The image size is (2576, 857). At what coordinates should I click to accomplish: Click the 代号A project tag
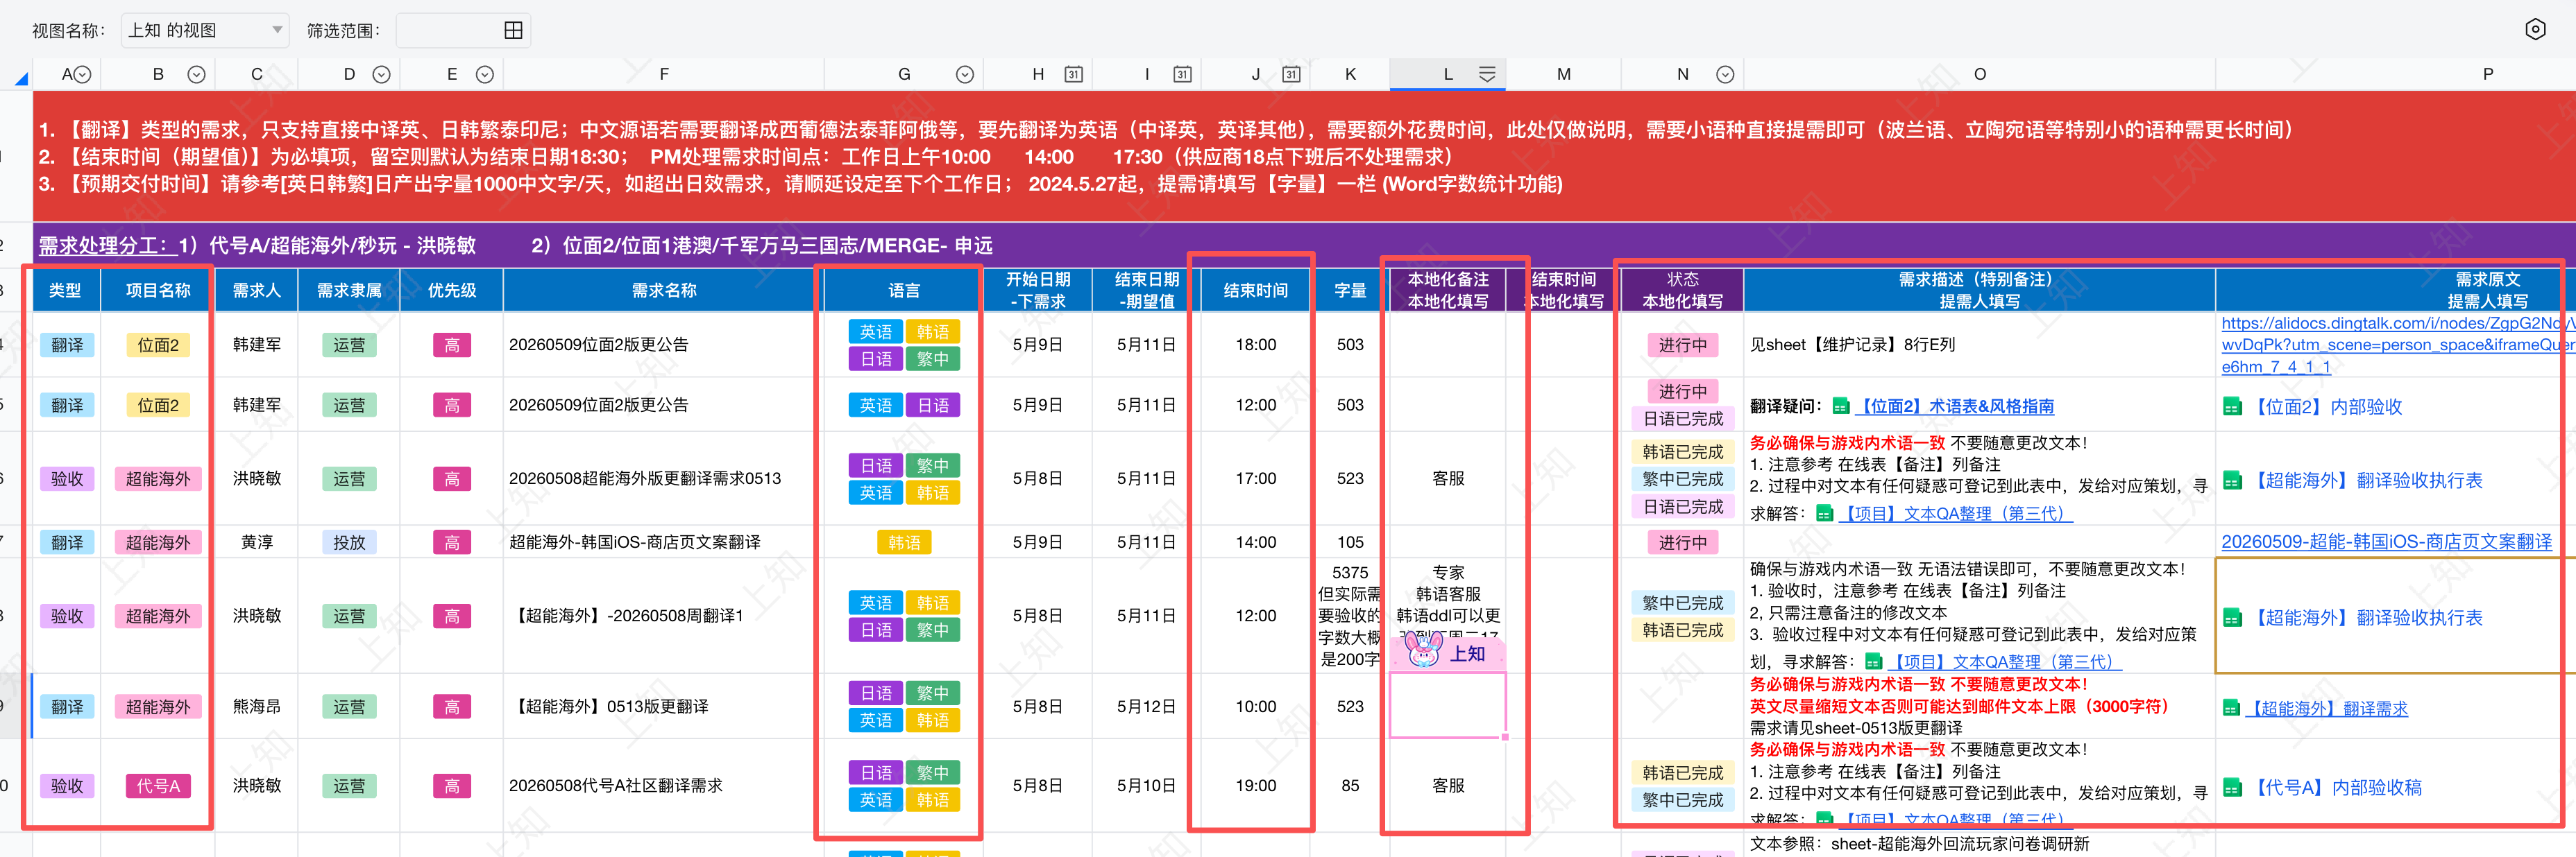pos(158,786)
